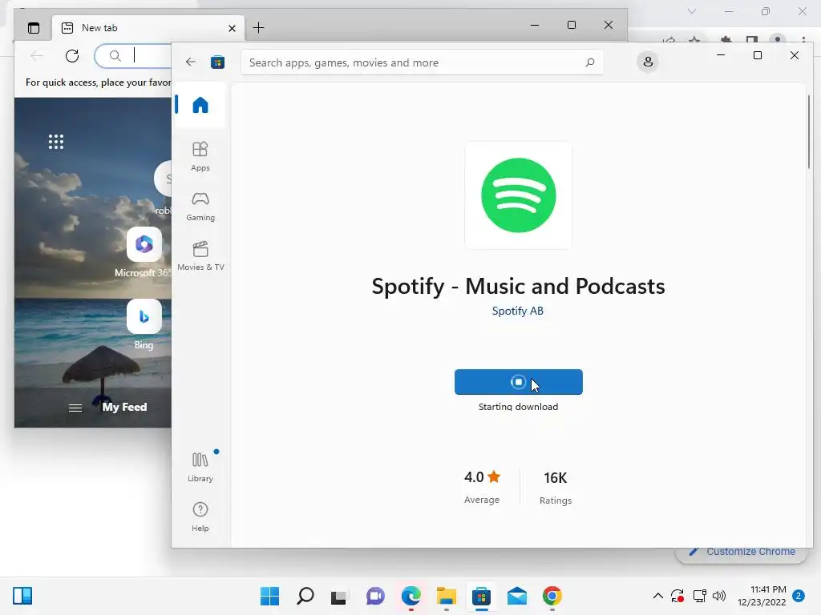Open notifications badge showing 2
The height and width of the screenshot is (615, 821).
pyautogui.click(x=798, y=596)
